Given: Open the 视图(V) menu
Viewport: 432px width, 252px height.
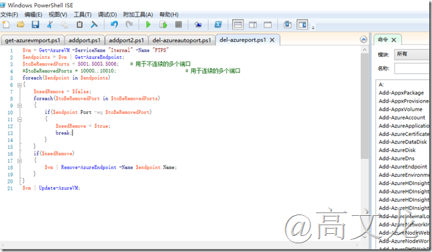Looking at the screenshot, I should coord(58,15).
